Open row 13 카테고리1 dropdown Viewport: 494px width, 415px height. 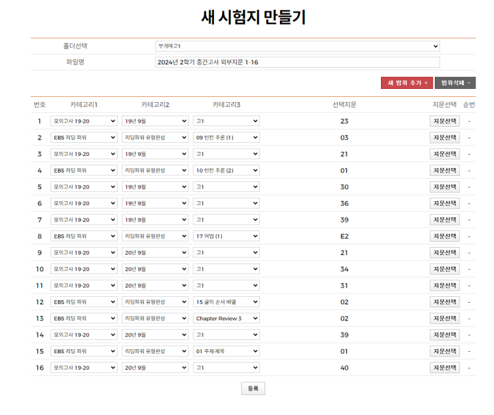(x=84, y=318)
